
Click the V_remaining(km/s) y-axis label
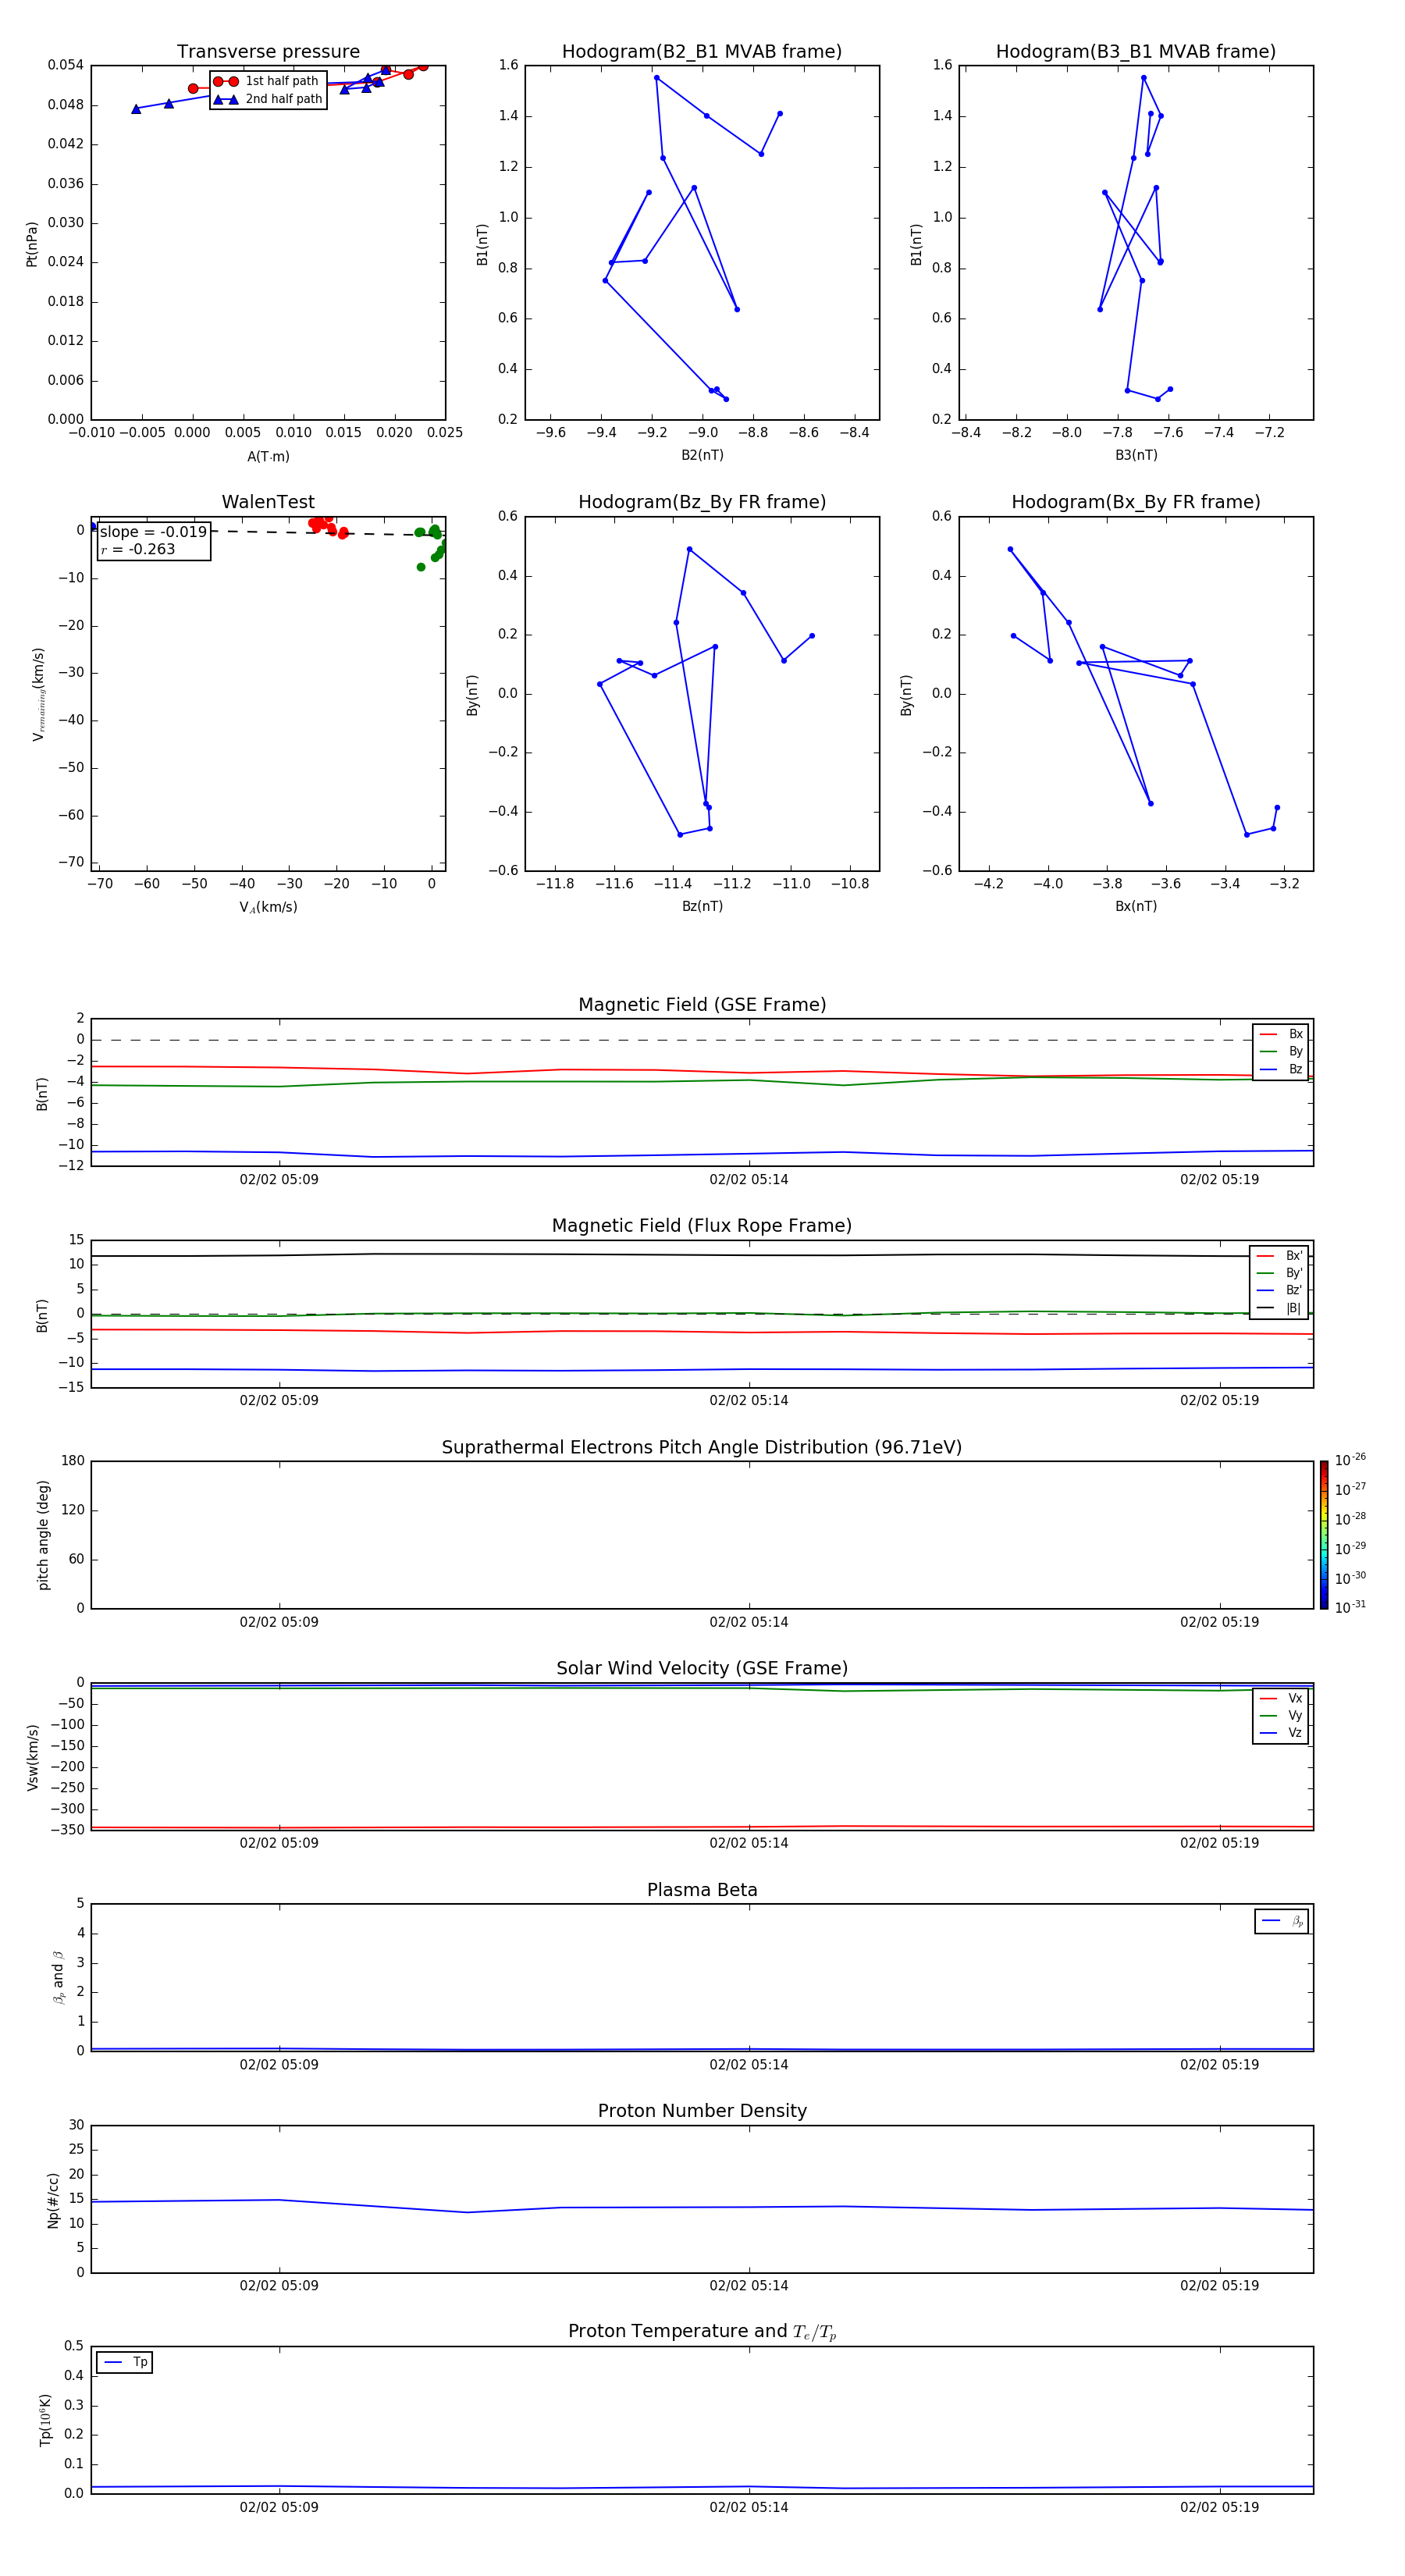coord(38,694)
